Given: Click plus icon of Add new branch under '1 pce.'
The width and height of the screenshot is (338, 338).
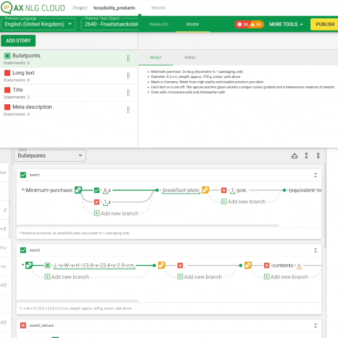Looking at the screenshot, I should click(224, 201).
